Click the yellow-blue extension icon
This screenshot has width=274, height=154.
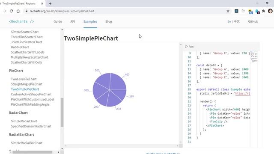[x=250, y=12]
